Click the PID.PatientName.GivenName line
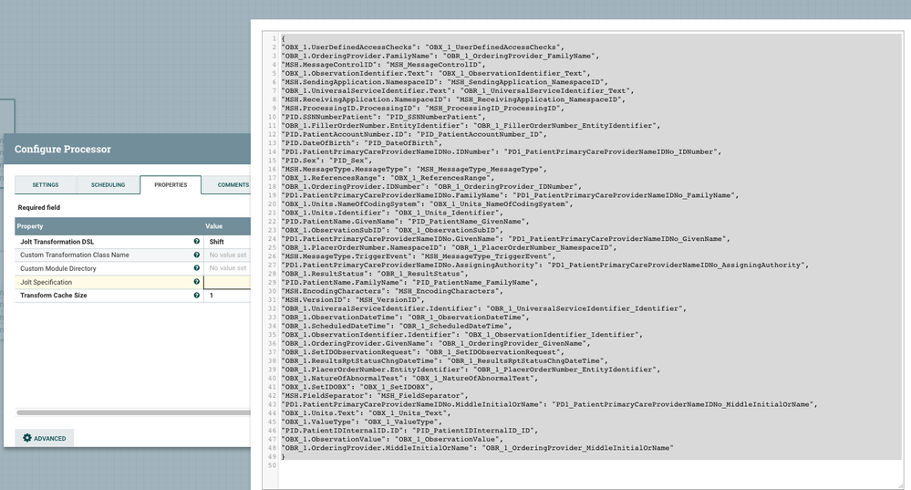This screenshot has width=911, height=490. 405,222
